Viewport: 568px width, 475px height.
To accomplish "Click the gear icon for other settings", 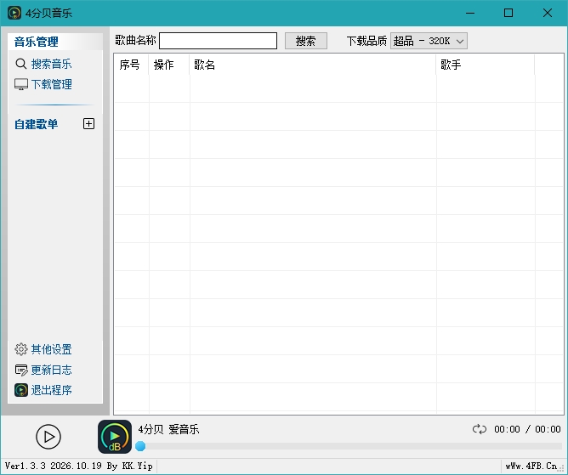I will point(21,349).
